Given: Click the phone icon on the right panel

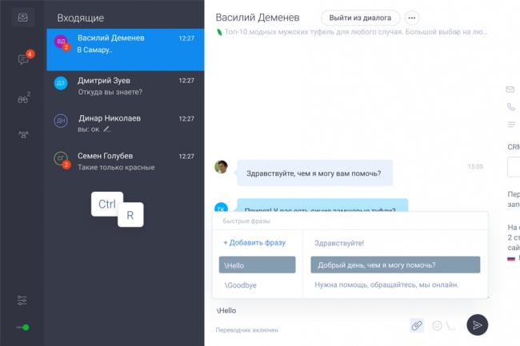Looking at the screenshot, I should [511, 106].
